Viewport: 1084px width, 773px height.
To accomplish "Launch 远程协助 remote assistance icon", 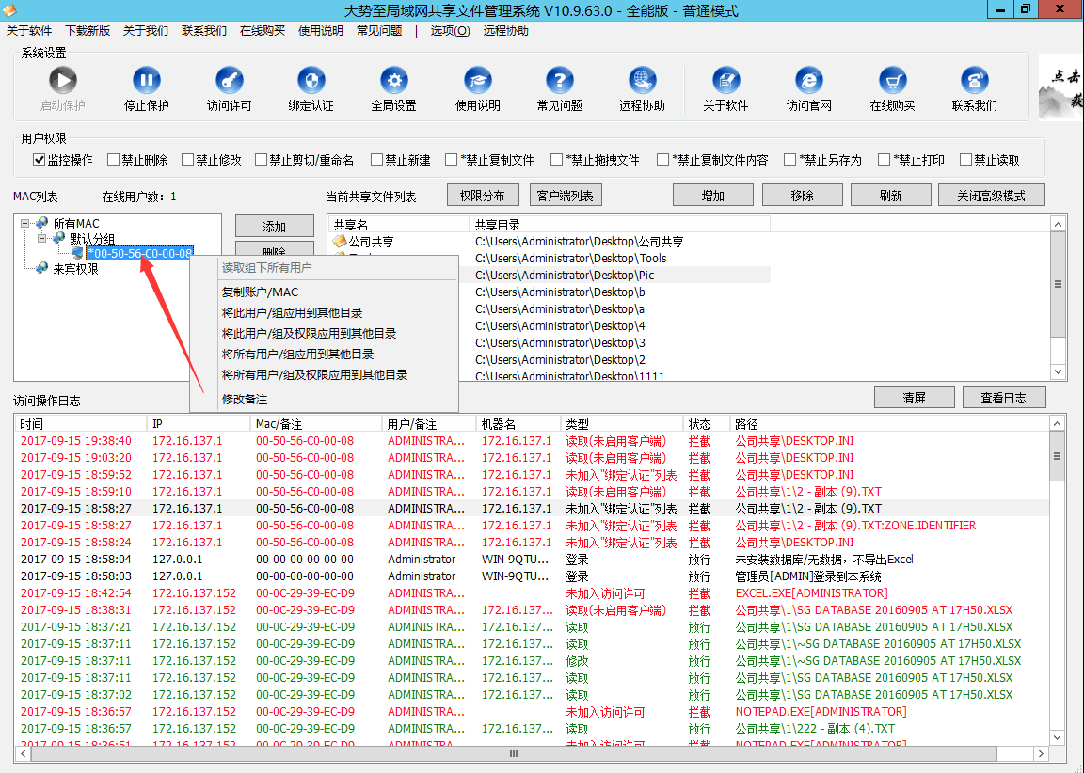I will [642, 81].
